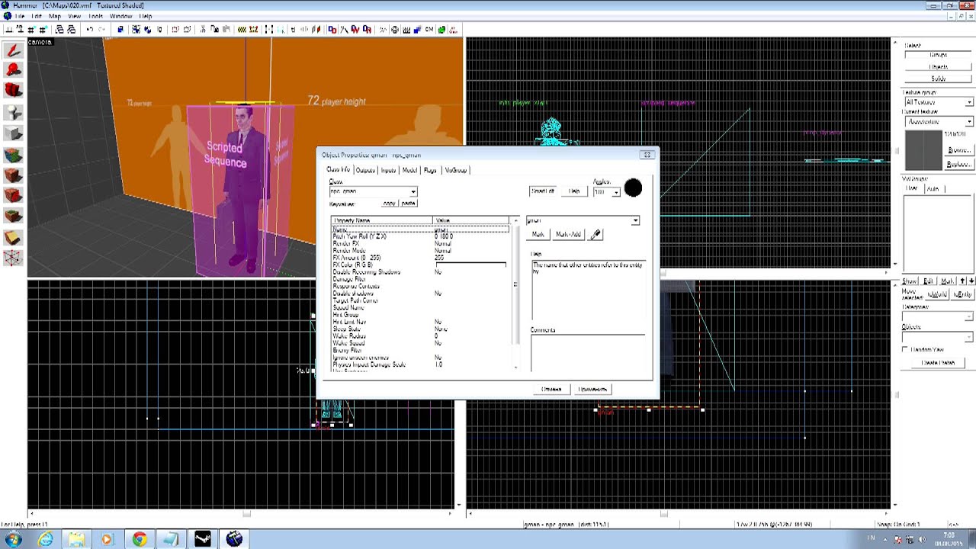The width and height of the screenshot is (976, 549).
Task: Select the Auto tab under VisGroups
Action: pyautogui.click(x=933, y=188)
